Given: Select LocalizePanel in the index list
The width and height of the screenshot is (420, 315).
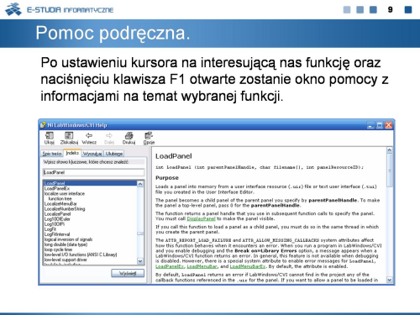Looking at the screenshot, I should coord(58,214).
